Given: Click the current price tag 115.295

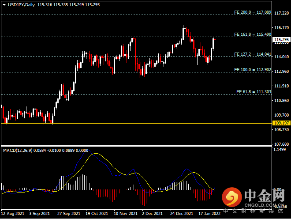Looking at the screenshot, I should tap(281, 39).
